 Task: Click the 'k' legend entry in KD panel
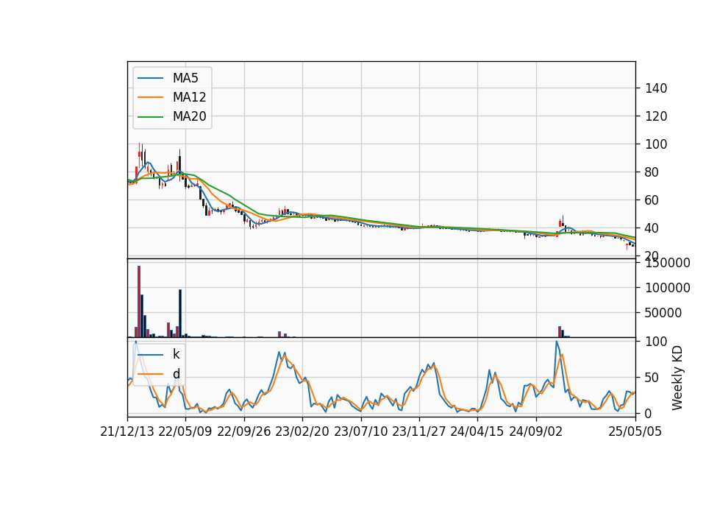click(x=176, y=354)
